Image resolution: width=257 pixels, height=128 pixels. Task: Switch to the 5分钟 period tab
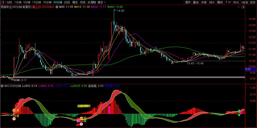[x=27, y=2]
